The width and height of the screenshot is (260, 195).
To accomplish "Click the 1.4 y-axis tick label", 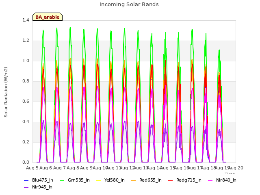I will 26,20.
